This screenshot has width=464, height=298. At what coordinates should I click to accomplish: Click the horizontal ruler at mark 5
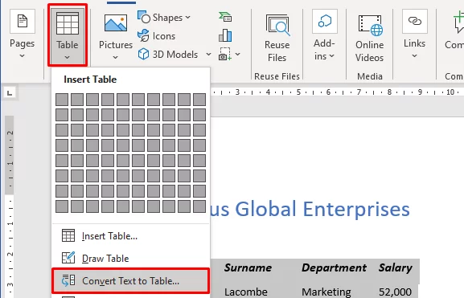(298, 92)
